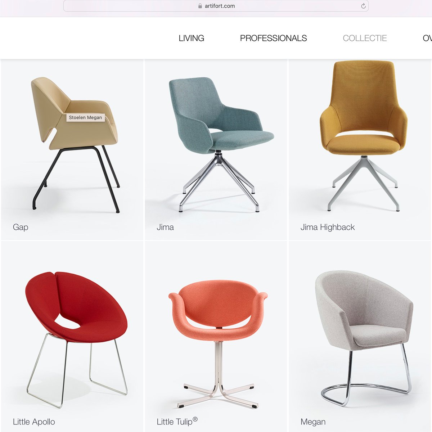This screenshot has width=432, height=432.
Task: Open the LIVING menu
Action: 192,38
